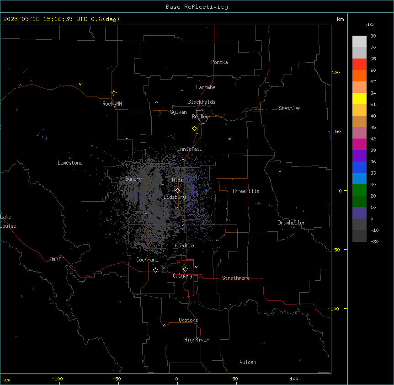
Task: Click the white plus marker north of Drumheller
Action: (x=280, y=171)
